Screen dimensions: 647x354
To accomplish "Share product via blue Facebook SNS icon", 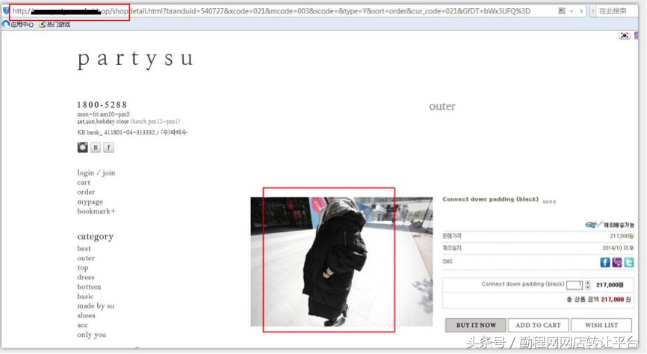I will click(605, 262).
